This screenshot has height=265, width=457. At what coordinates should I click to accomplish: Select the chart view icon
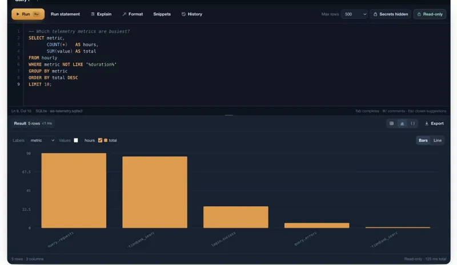click(x=402, y=123)
